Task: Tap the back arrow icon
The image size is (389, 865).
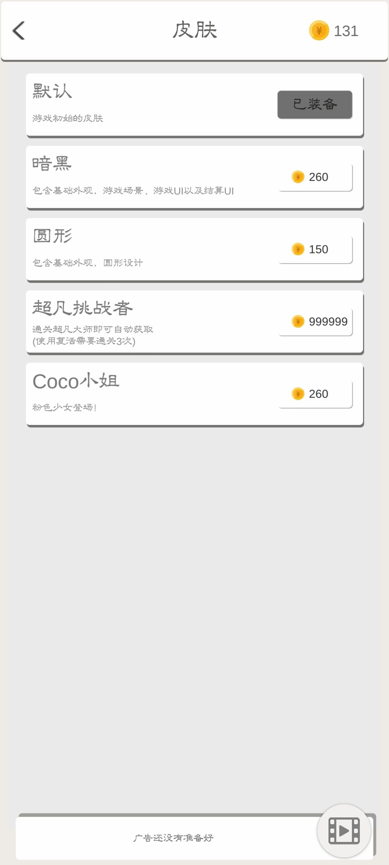Action: (19, 30)
